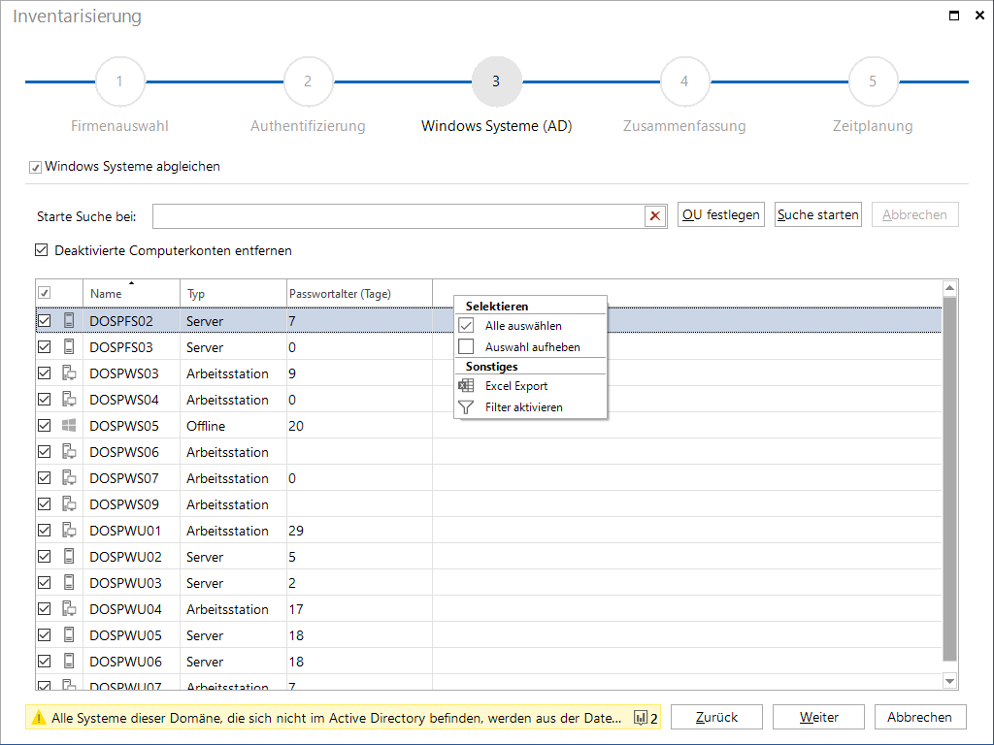
Task: Sort the table by the Name column
Action: tap(131, 293)
